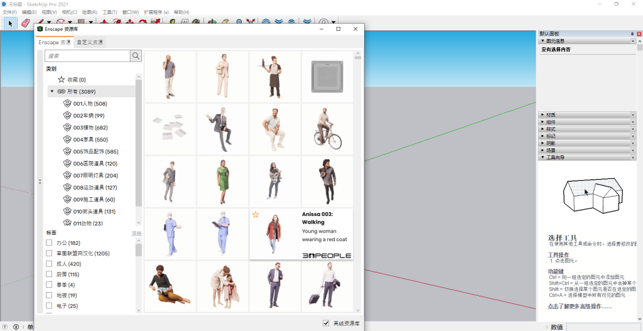The width and height of the screenshot is (643, 331).
Task: Select the 001人物 category icon
Action: 67,104
